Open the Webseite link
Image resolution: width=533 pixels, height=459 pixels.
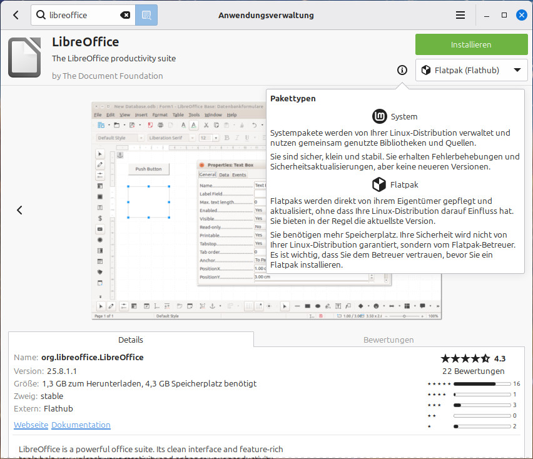click(x=31, y=425)
